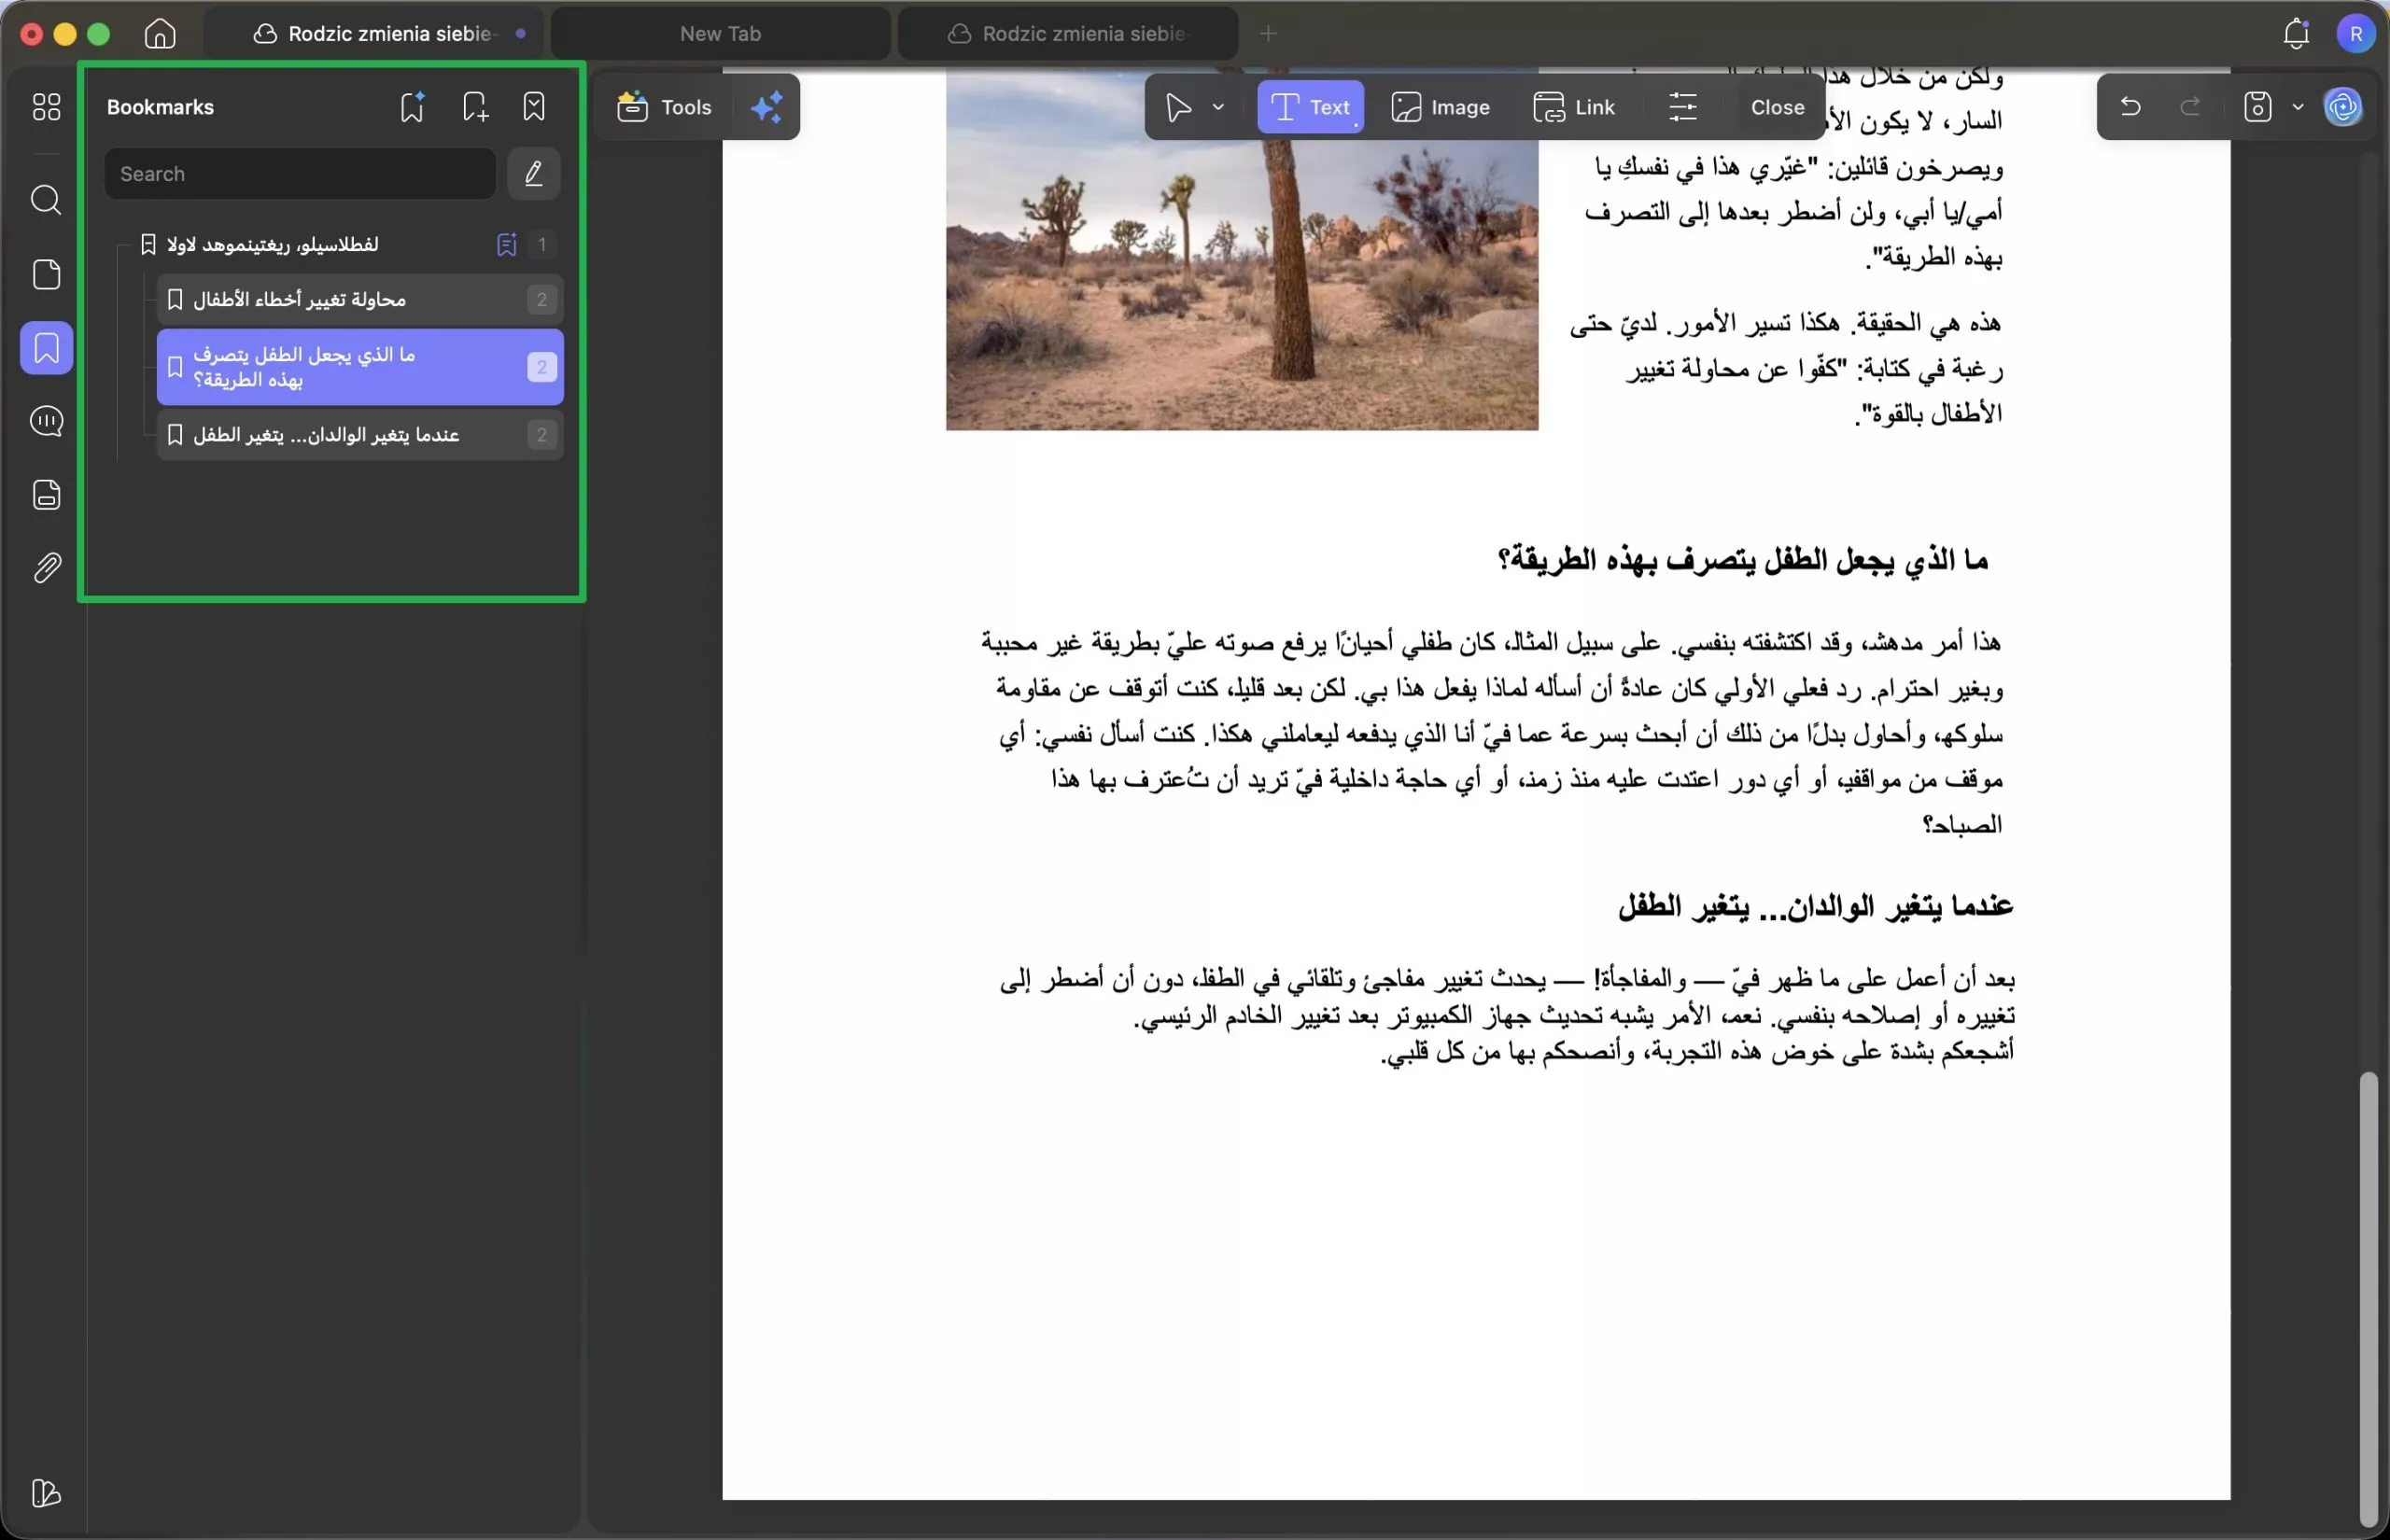
Task: Open the page thumbnails panel
Action: 46,274
